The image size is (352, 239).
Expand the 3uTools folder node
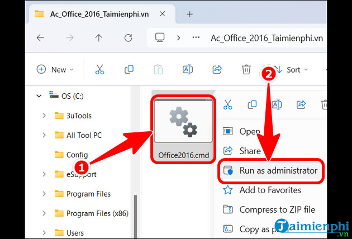[44, 116]
